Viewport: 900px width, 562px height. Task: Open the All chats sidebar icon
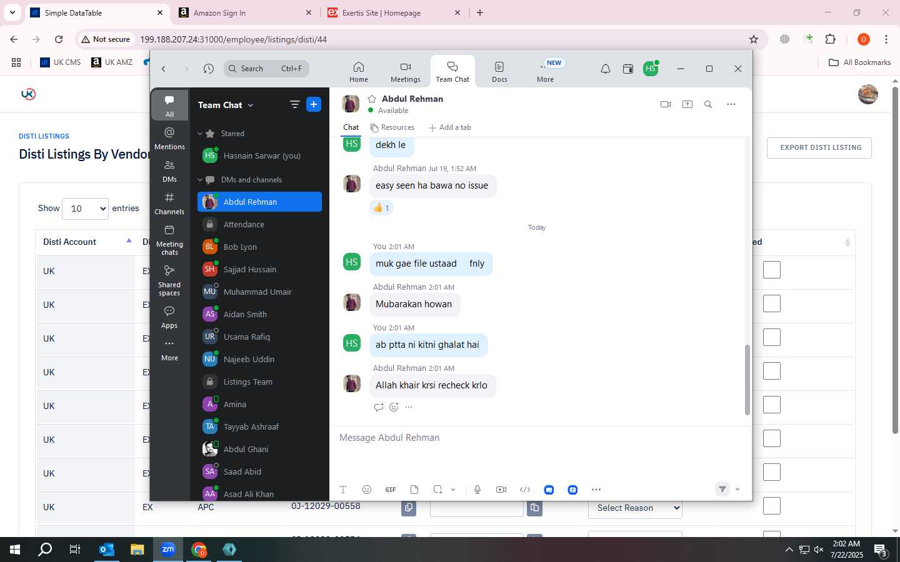pos(169,105)
